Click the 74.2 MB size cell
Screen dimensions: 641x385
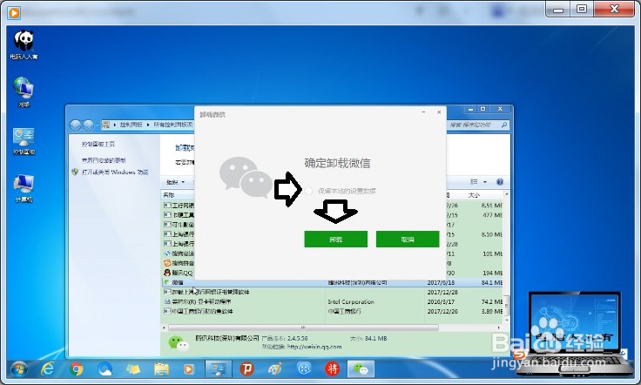point(492,301)
